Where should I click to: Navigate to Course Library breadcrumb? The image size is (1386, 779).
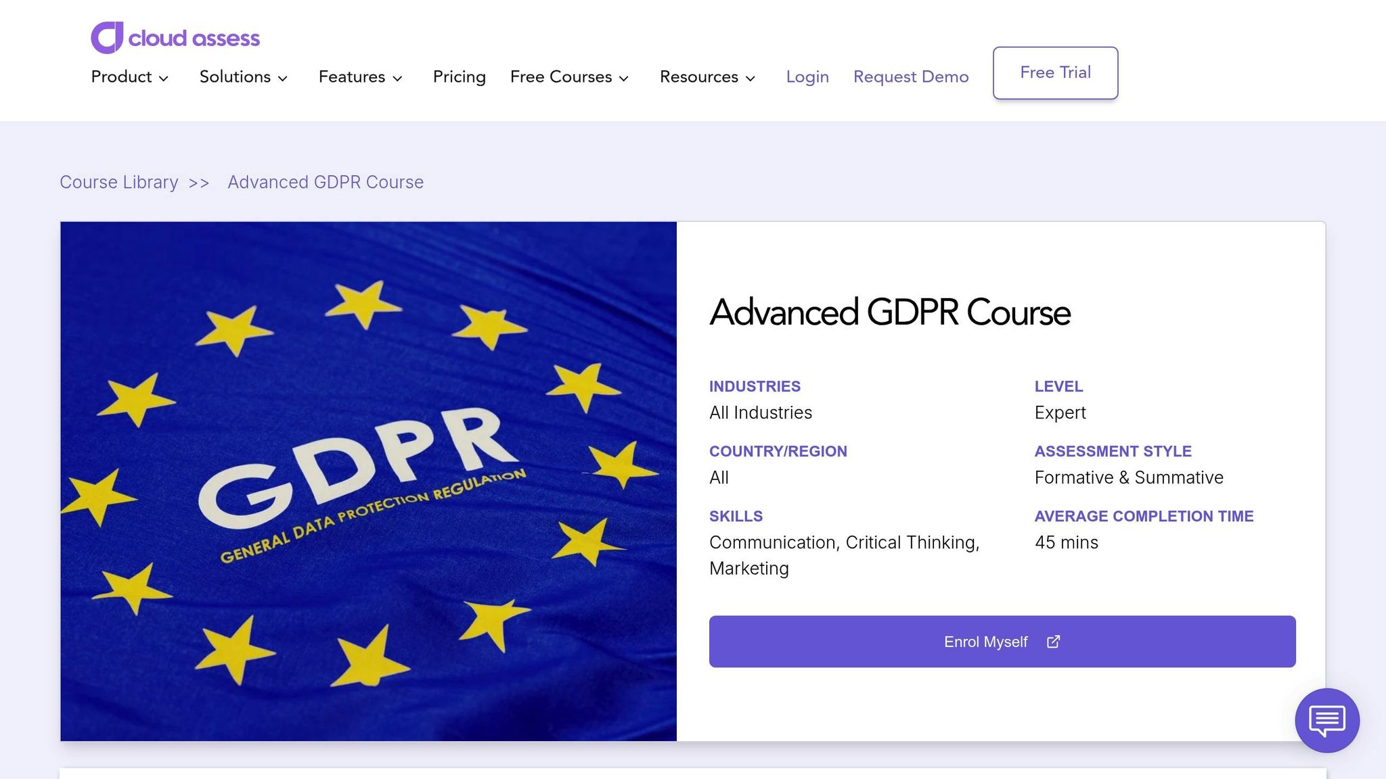click(119, 183)
